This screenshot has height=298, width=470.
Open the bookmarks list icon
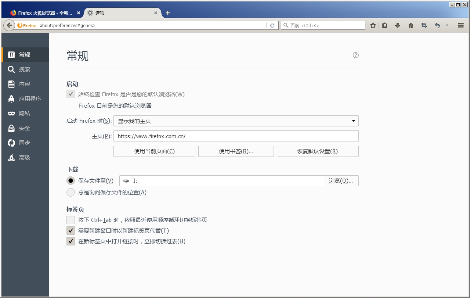(x=384, y=25)
